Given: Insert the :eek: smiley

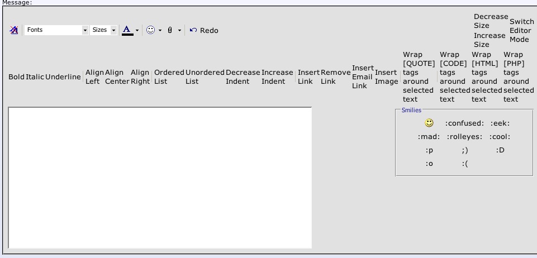Looking at the screenshot, I should point(500,123).
